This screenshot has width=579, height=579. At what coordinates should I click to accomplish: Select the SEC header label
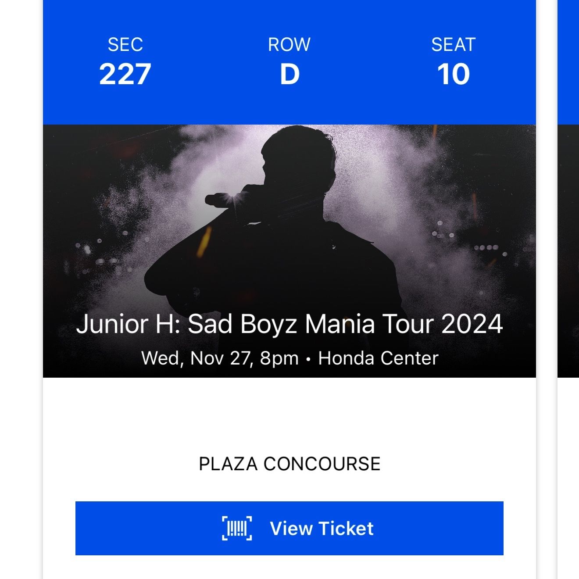pyautogui.click(x=125, y=44)
